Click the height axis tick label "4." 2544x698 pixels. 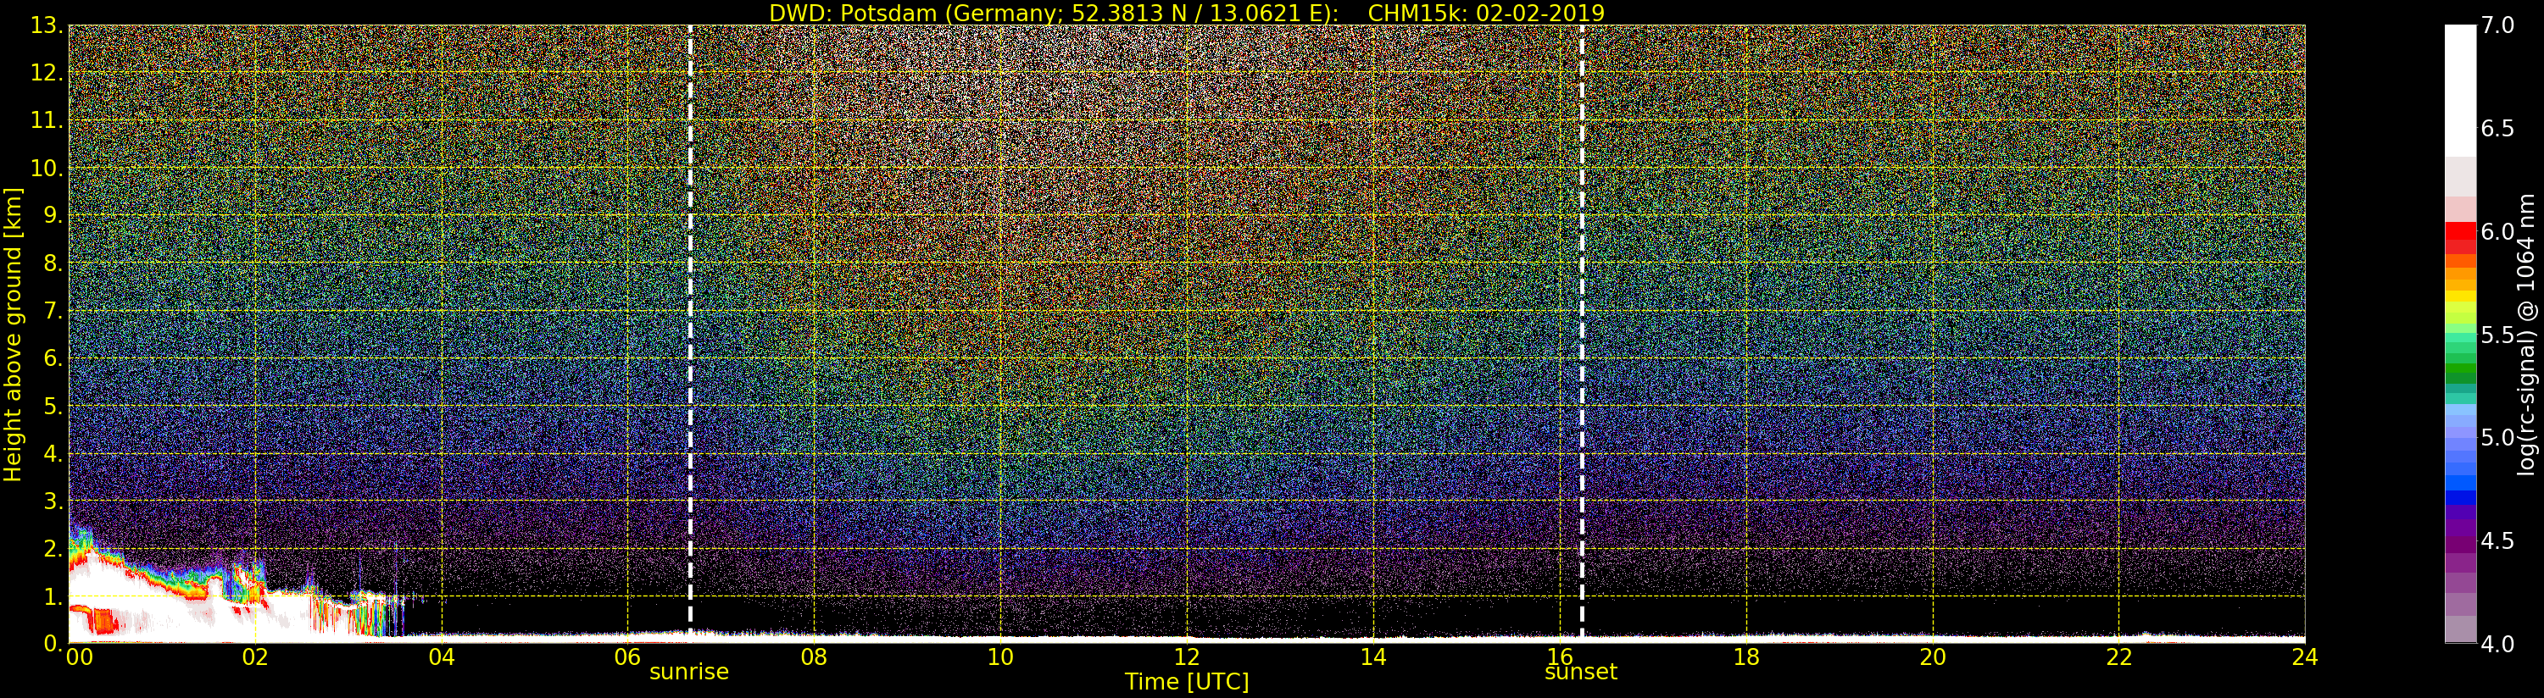point(53,453)
